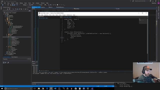Viewport: 160px width, 90px height.
Task: Expand Properties node in solution tree
Action: click(x=5, y=15)
